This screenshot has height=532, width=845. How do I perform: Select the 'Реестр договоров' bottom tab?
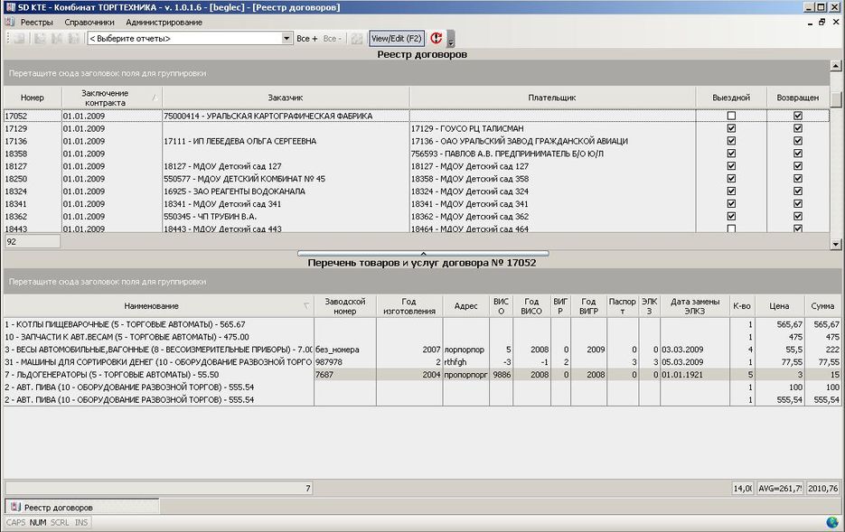pos(82,508)
